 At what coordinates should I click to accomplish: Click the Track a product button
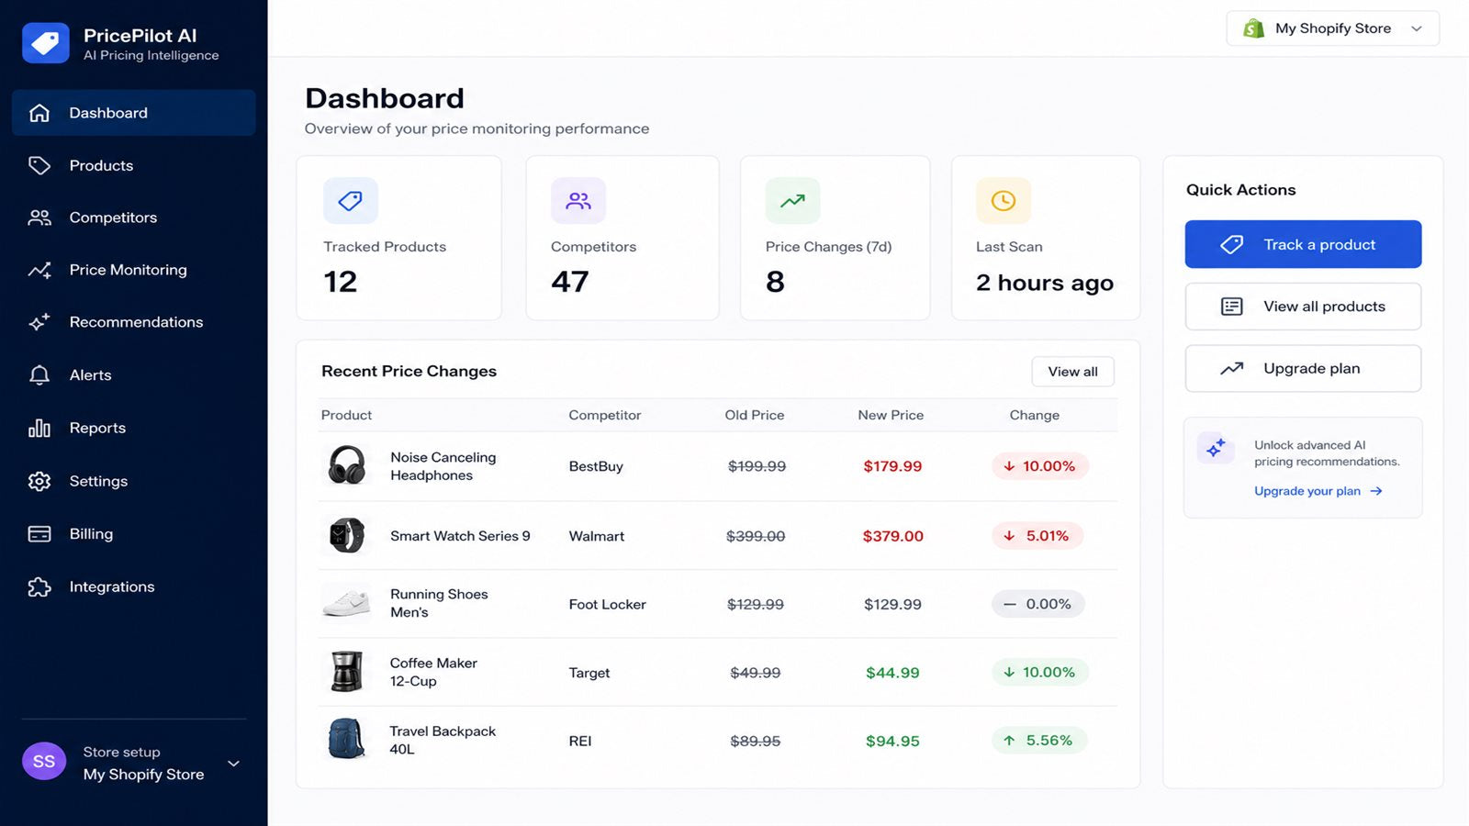point(1303,244)
